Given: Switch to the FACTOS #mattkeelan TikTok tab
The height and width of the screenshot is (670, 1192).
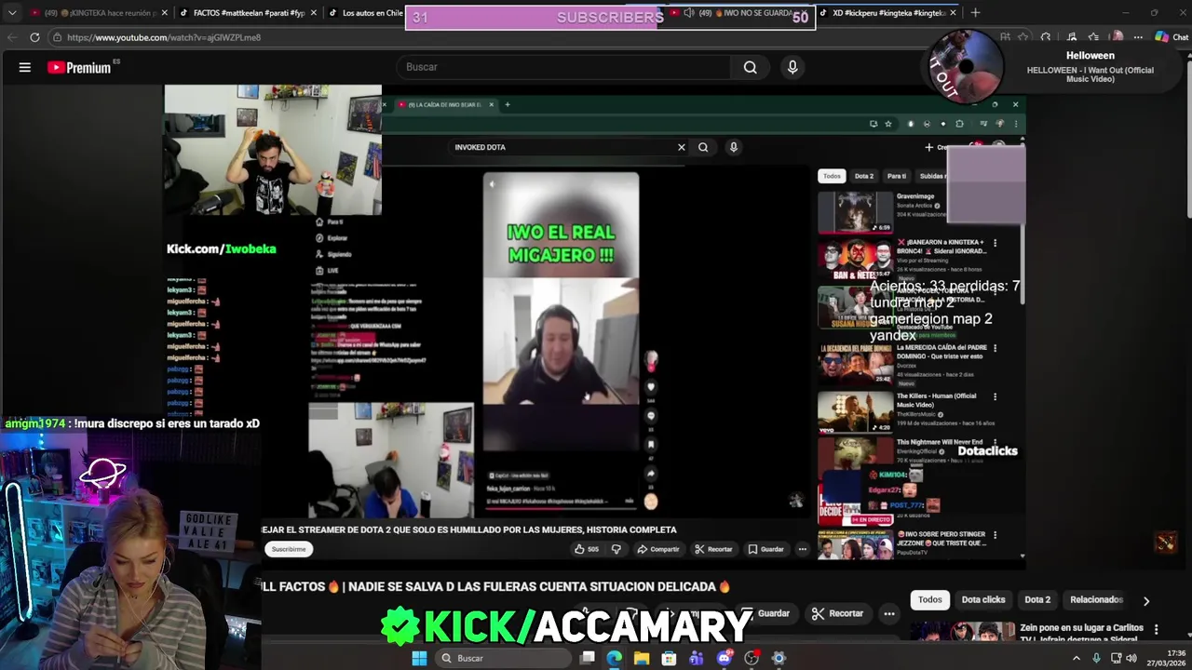Looking at the screenshot, I should (248, 13).
